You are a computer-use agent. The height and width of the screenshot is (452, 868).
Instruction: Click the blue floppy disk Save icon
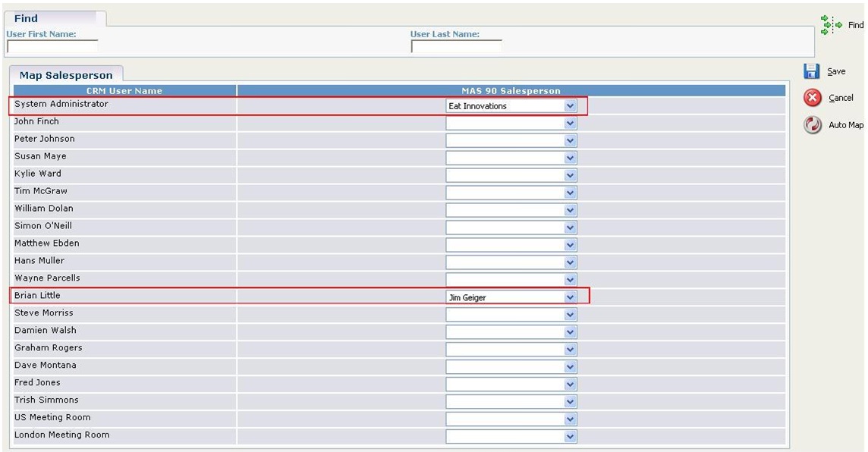pos(812,71)
